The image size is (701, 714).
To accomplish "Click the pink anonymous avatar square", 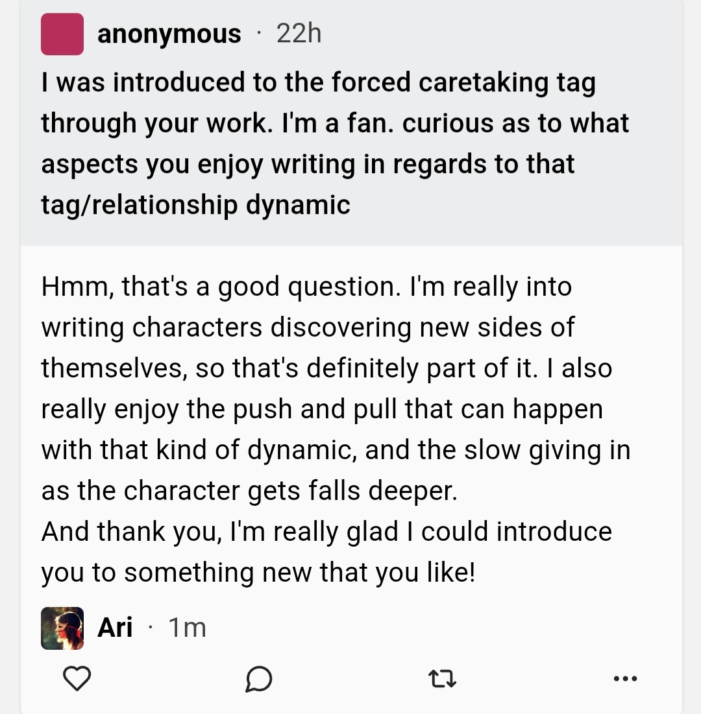I will click(62, 34).
